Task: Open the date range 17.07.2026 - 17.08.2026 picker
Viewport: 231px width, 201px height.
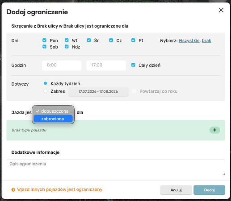Action: tap(98, 91)
